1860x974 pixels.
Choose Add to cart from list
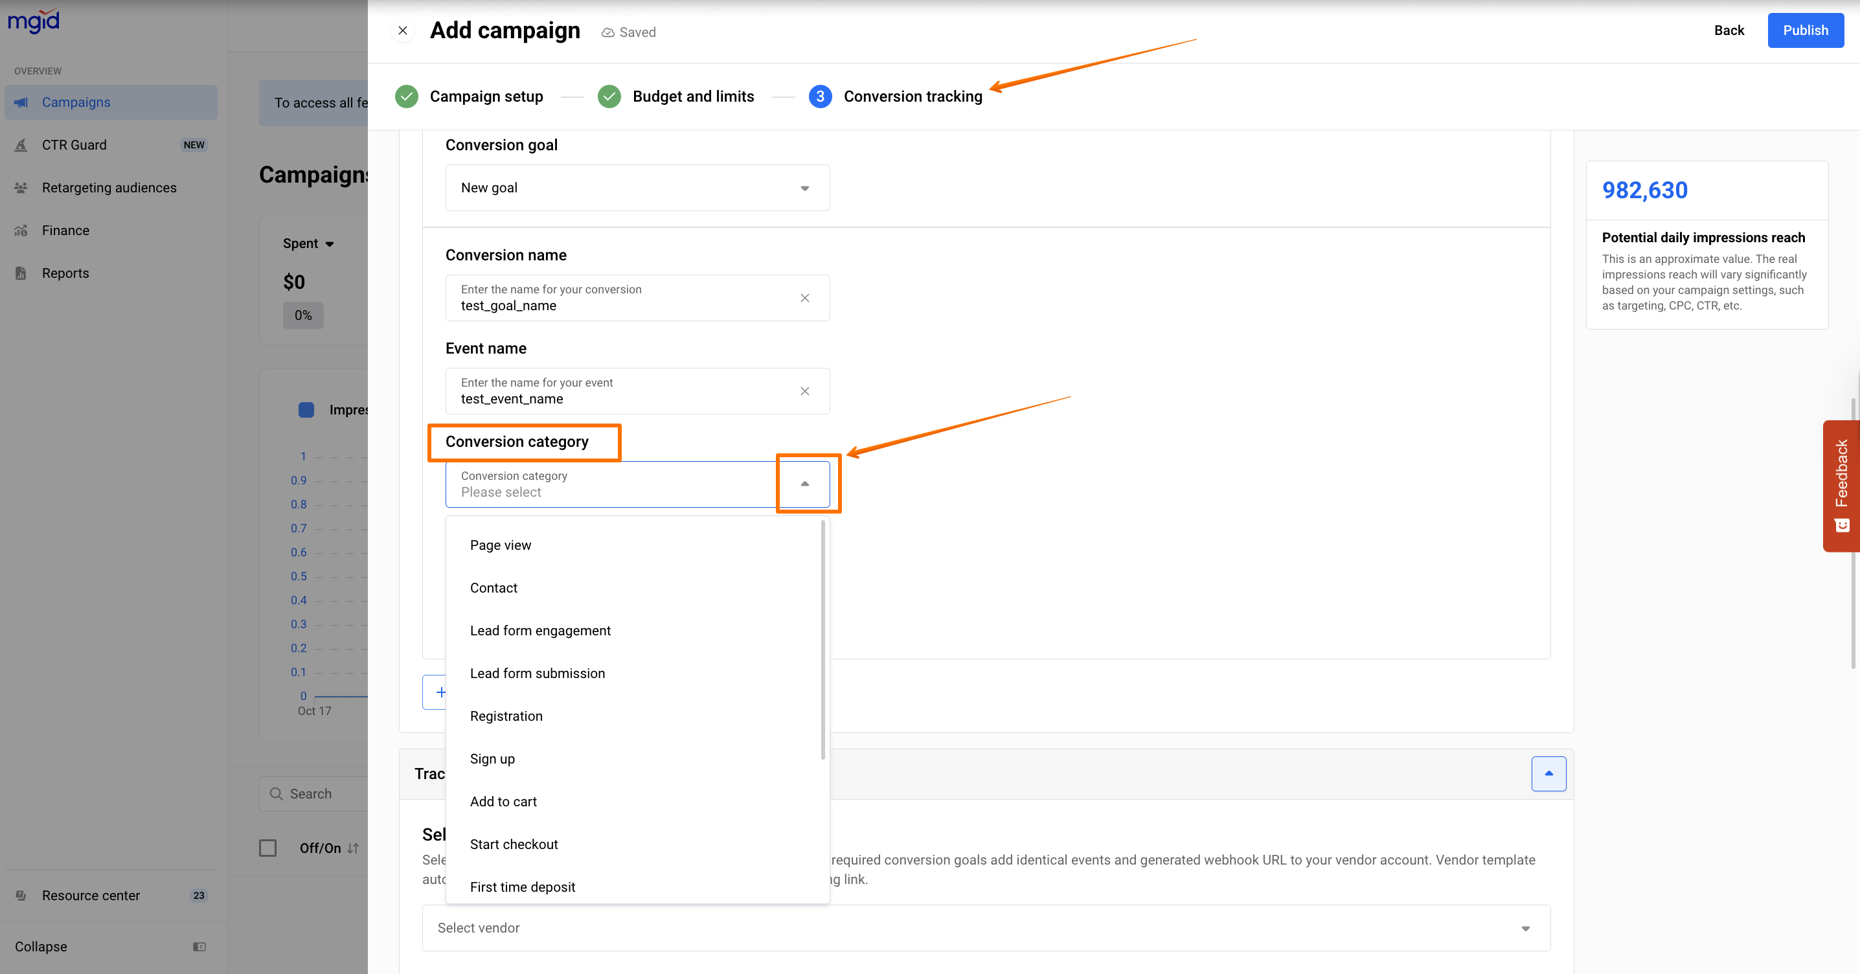pos(503,800)
